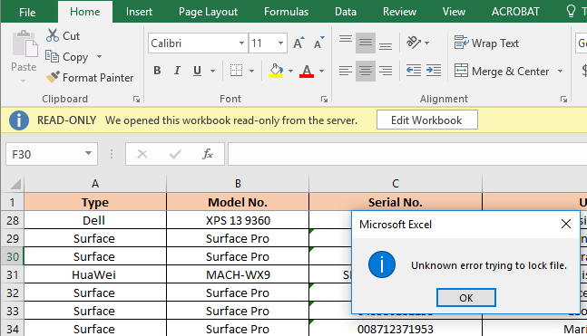This screenshot has height=336, width=587.
Task: Open Name Box dropdown arrow
Action: coord(88,153)
